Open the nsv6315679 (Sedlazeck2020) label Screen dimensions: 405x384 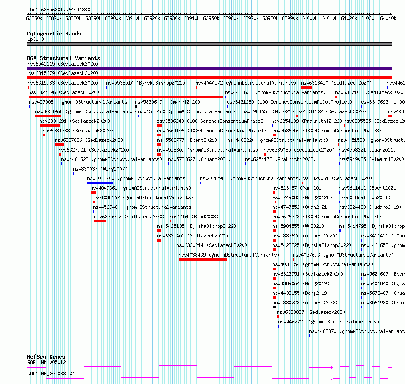63,73
